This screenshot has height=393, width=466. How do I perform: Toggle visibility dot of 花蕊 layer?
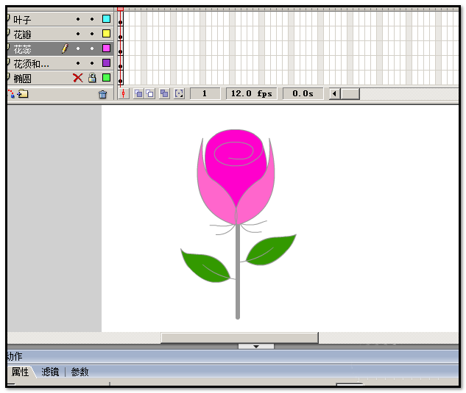coord(78,48)
